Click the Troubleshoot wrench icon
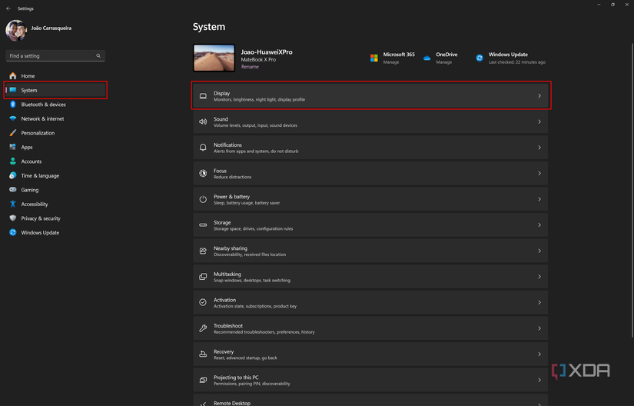Screen dimensions: 634x406 click(x=203, y=328)
